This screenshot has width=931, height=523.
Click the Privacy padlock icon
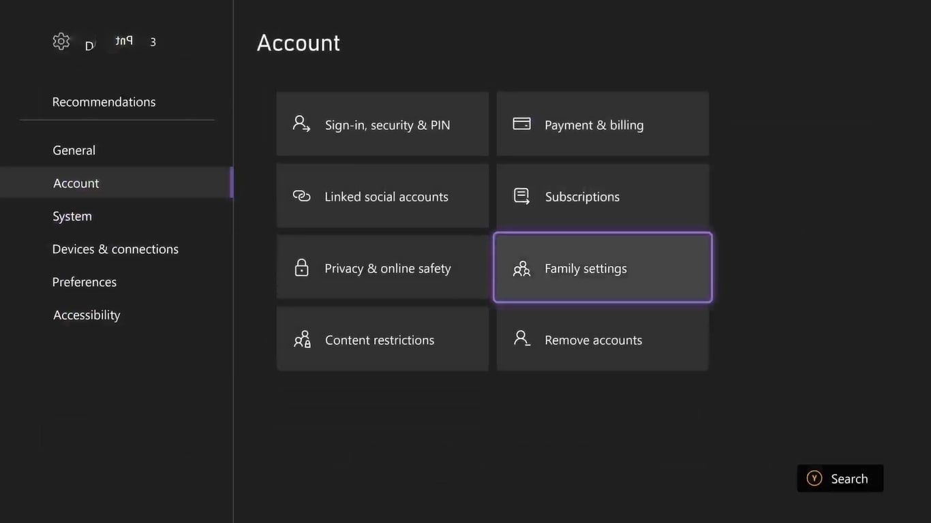tap(301, 268)
